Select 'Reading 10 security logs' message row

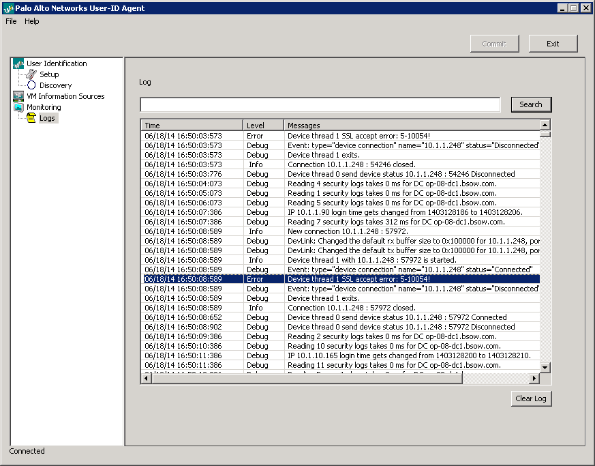pos(340,346)
